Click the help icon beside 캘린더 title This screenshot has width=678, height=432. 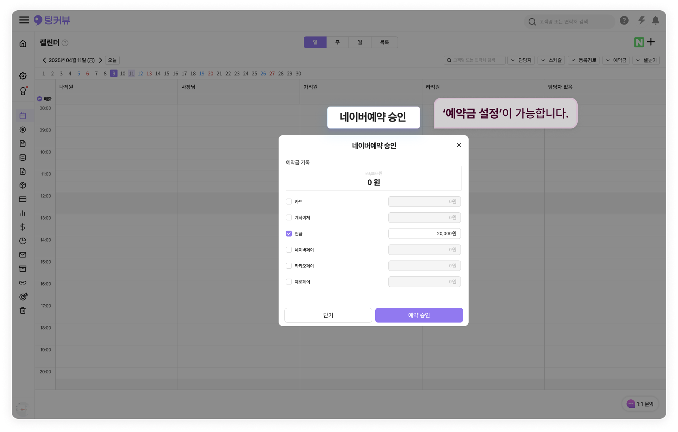pyautogui.click(x=65, y=43)
